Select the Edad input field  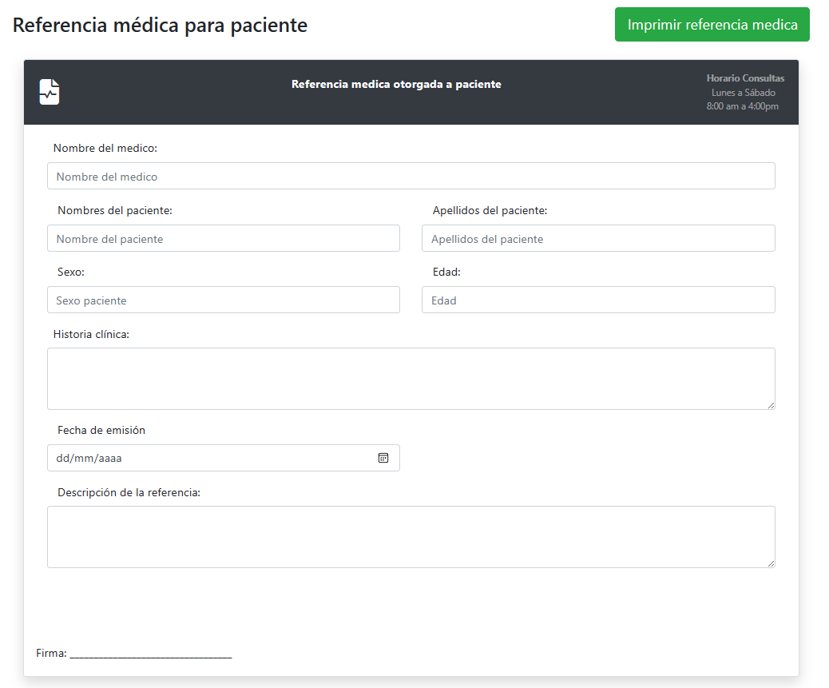598,300
